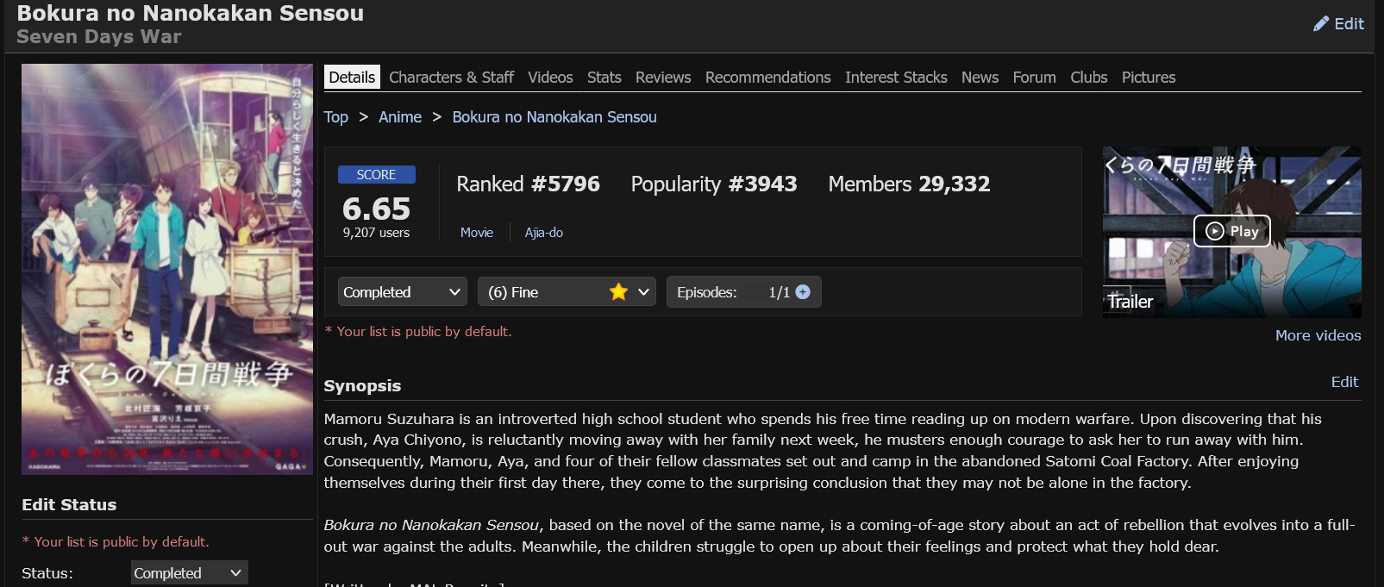This screenshot has height=587, width=1384.
Task: Click the Ranked #5796 text
Action: [528, 184]
